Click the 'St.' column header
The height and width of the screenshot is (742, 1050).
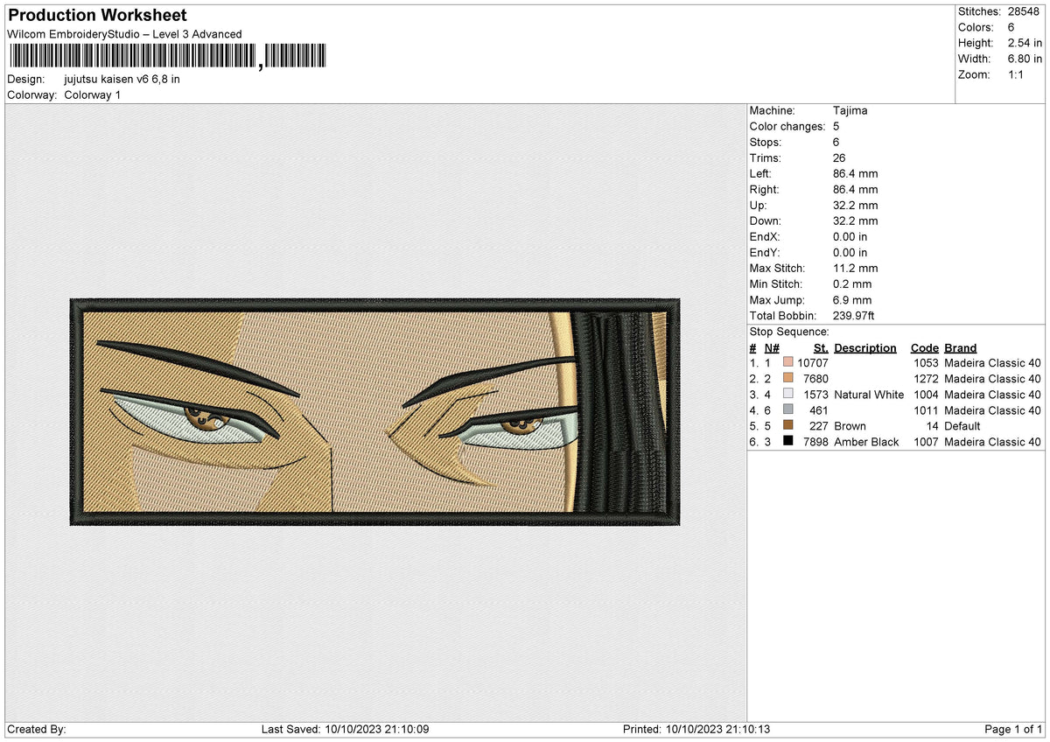click(821, 348)
